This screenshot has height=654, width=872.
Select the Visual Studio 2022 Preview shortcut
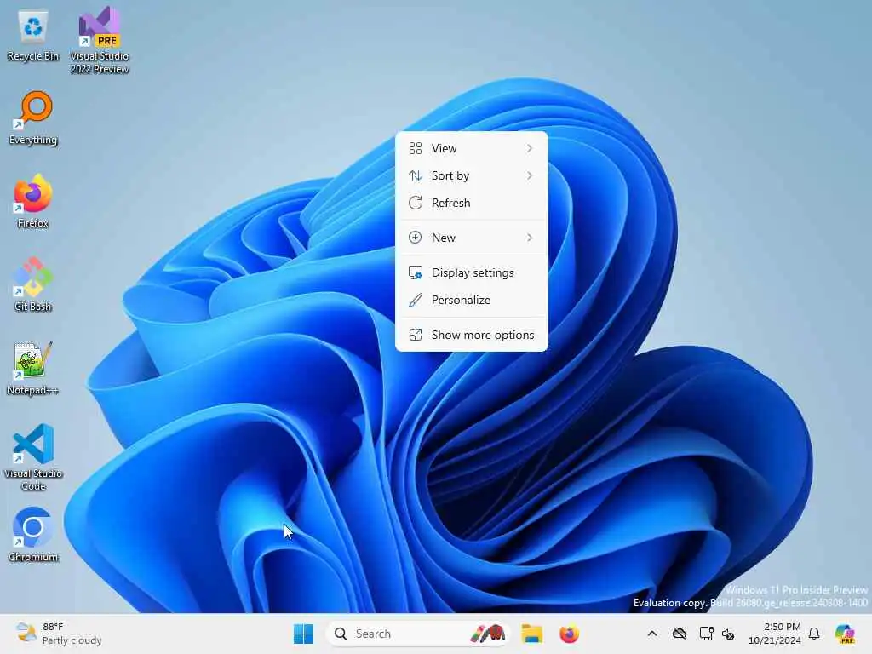coord(100,40)
